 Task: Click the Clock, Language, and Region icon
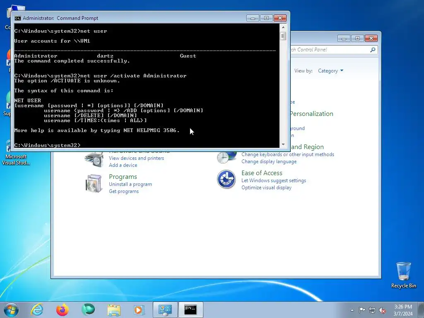coord(226,157)
